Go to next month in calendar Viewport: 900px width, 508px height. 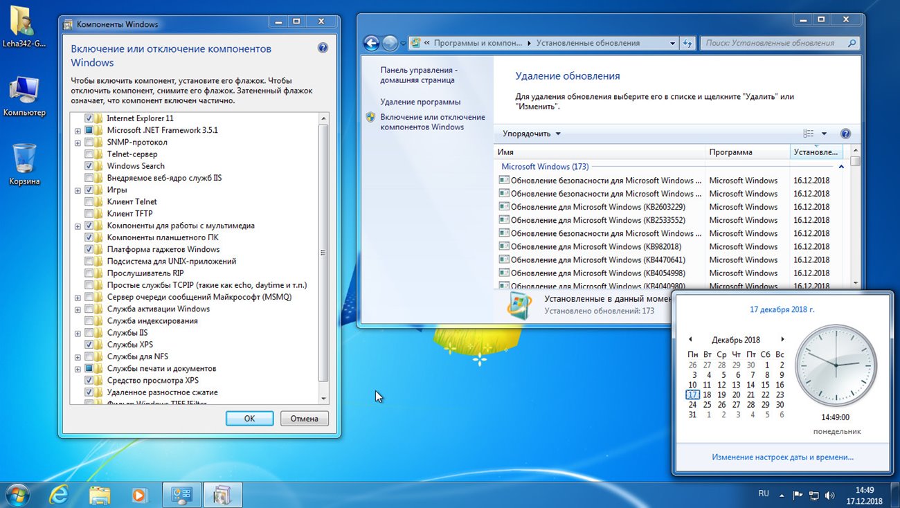(x=782, y=339)
